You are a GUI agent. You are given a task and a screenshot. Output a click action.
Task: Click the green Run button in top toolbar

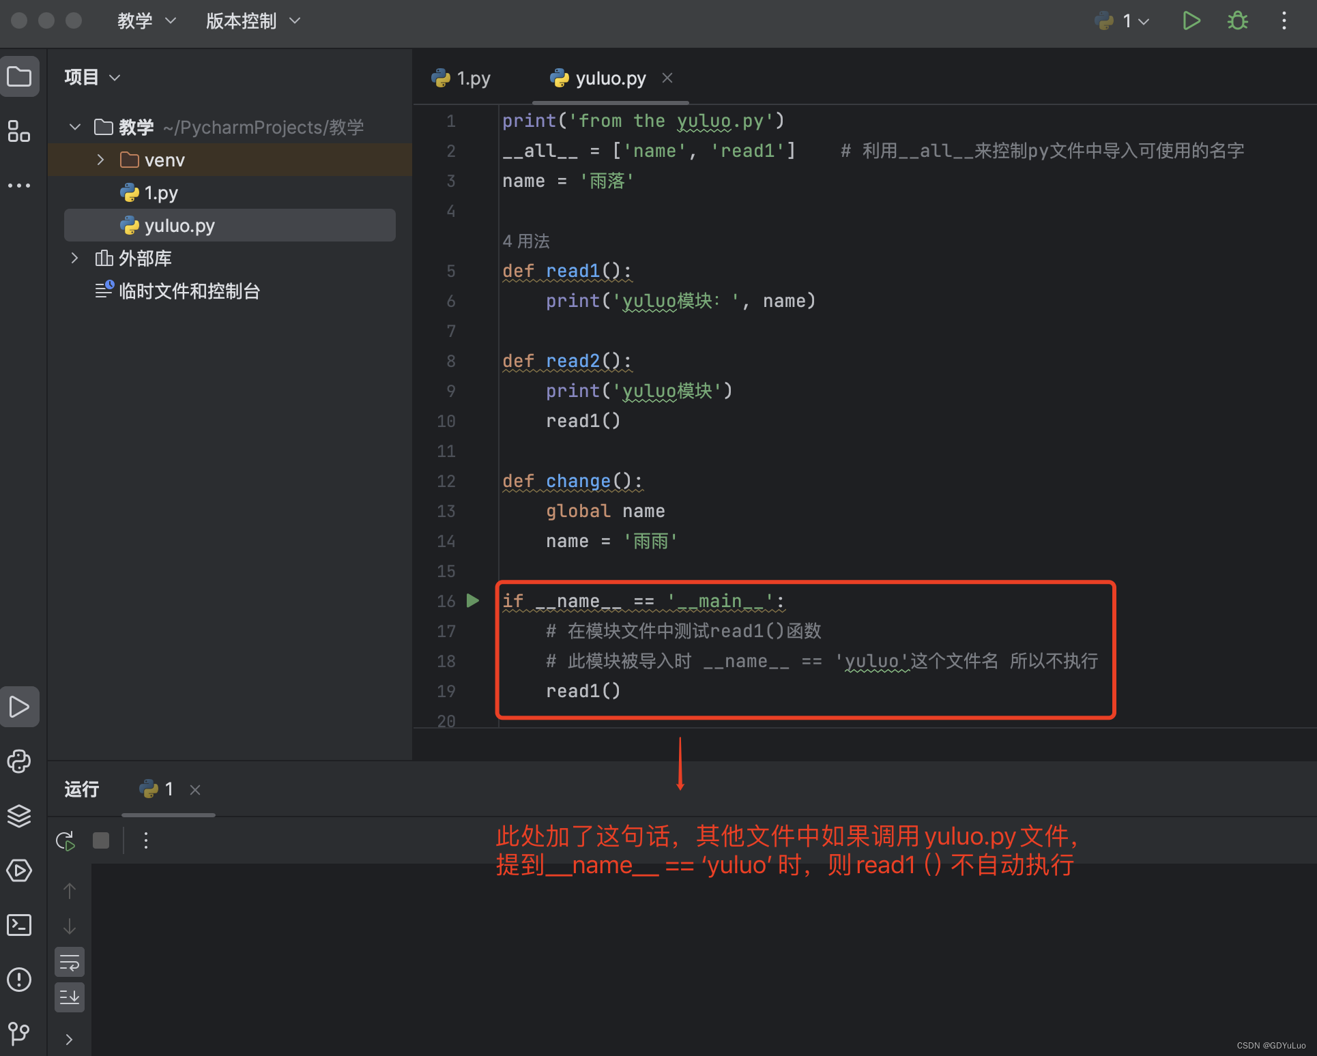[x=1191, y=20]
